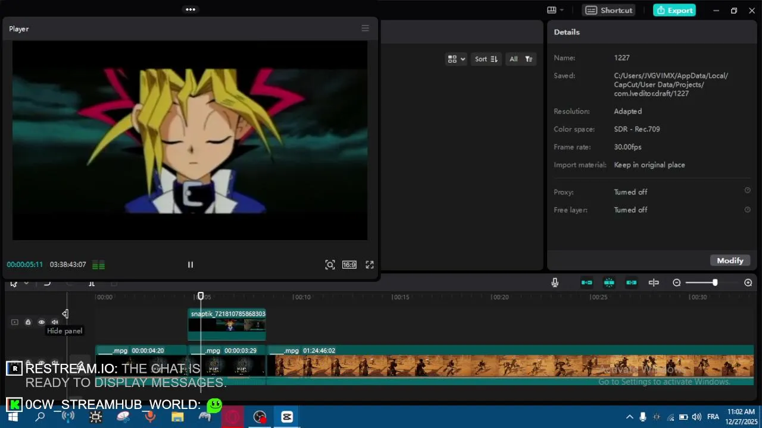Viewport: 762px width, 428px height.
Task: Toggle main track magnet in timeline
Action: [586, 282]
